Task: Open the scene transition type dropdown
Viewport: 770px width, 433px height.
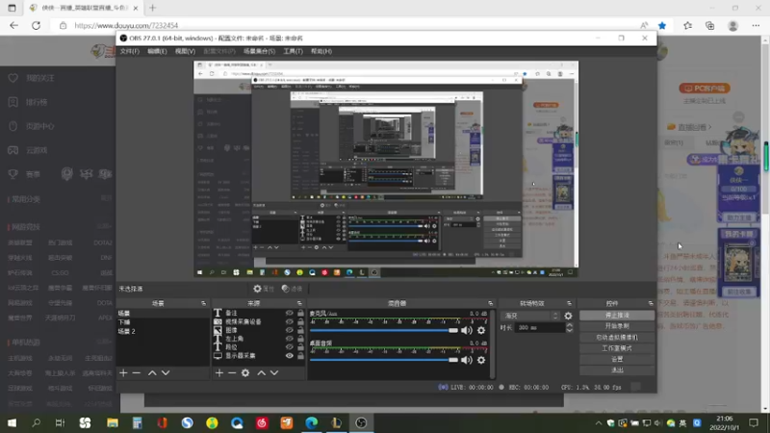Action: click(x=531, y=316)
